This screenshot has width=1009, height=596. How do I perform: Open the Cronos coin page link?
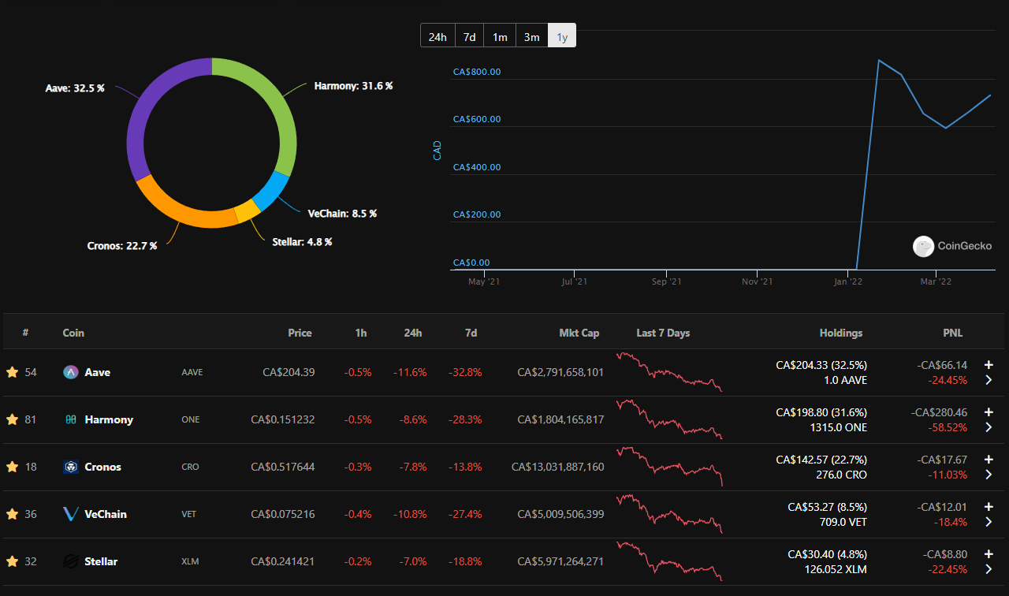103,467
